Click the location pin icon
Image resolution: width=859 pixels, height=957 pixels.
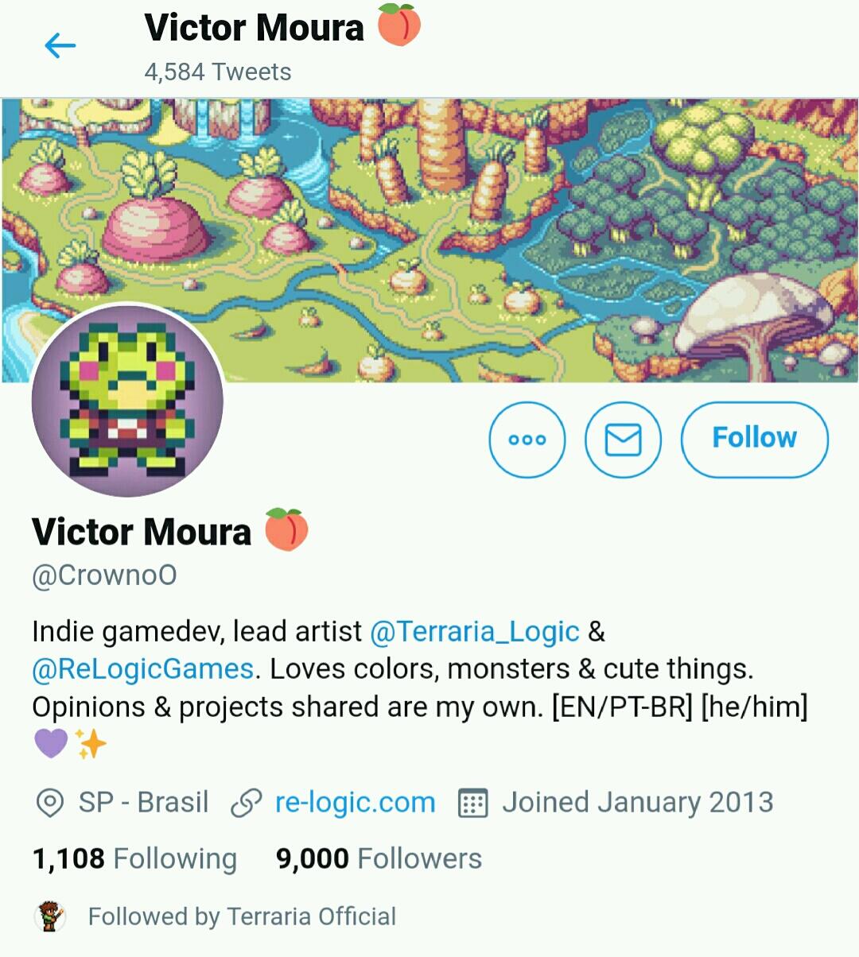pyautogui.click(x=50, y=803)
